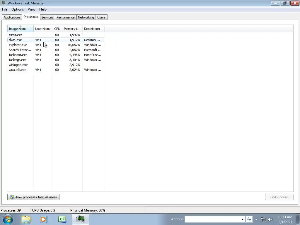Image resolution: width=300 pixels, height=225 pixels.
Task: Open the C# application taskbar icon
Action: tap(62, 219)
